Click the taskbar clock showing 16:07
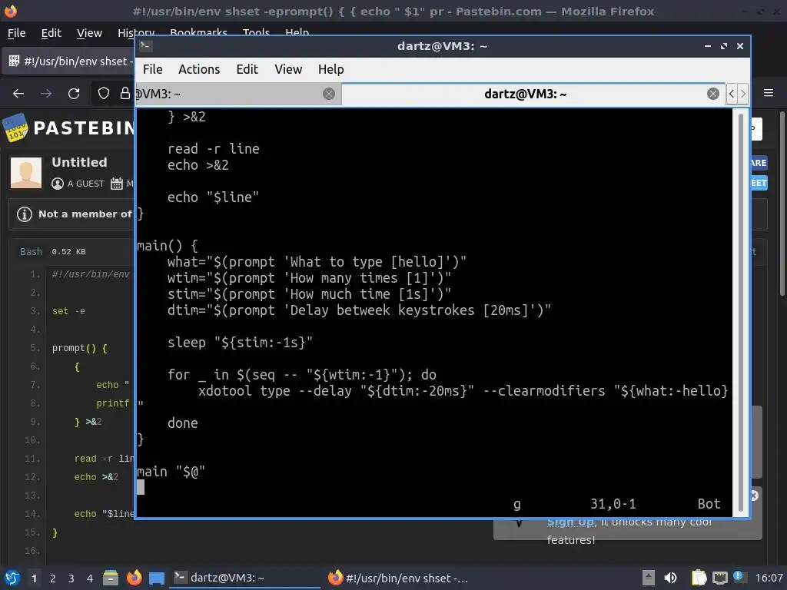787x590 pixels. tap(769, 578)
